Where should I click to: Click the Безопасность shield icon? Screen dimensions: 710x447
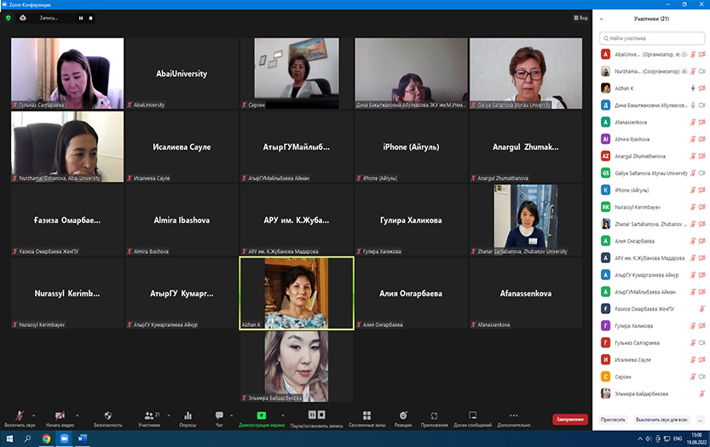pyautogui.click(x=107, y=415)
